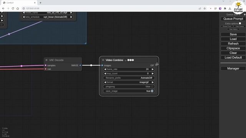The image size is (246, 138).
Task: Click the site information icon in address bar
Action: [24, 8]
